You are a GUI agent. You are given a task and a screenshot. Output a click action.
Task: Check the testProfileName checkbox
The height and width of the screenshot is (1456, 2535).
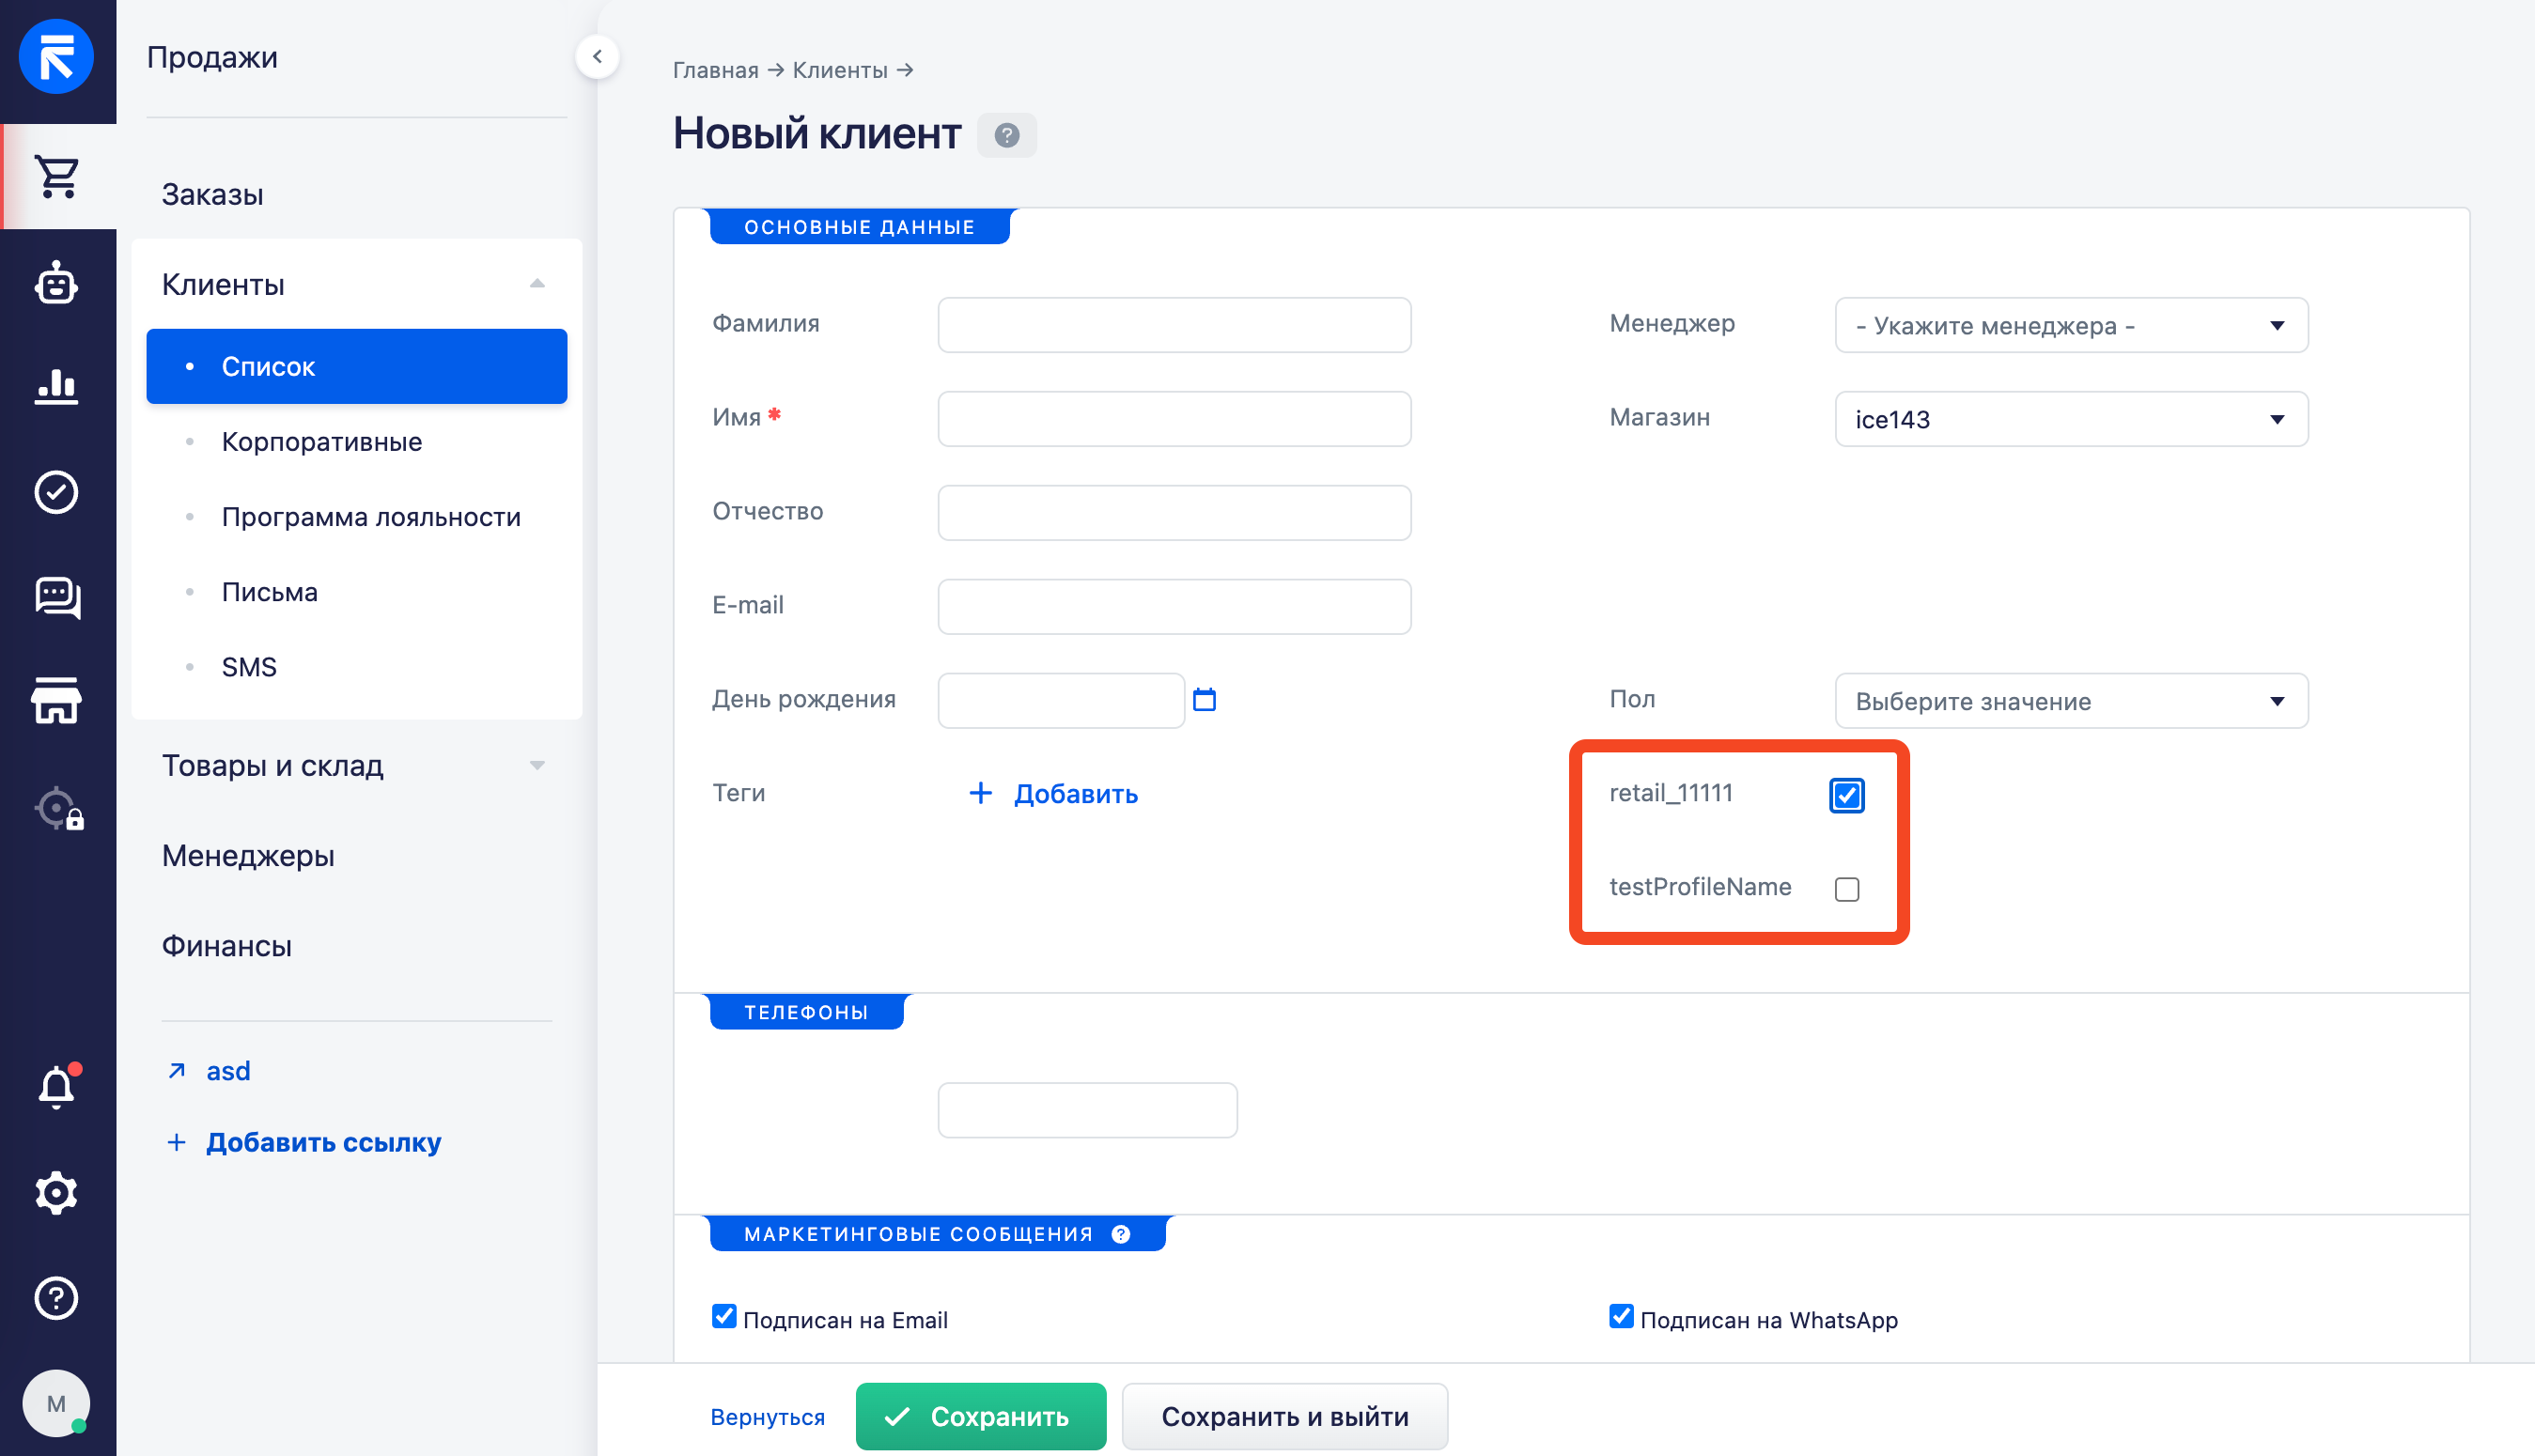1846,889
